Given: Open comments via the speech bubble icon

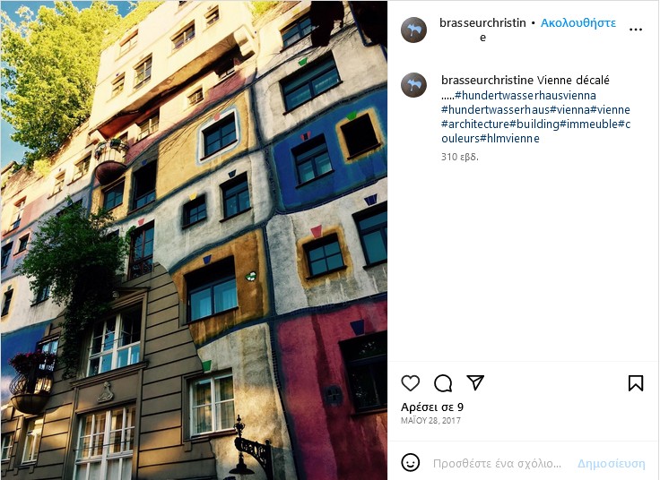Looking at the screenshot, I should 443,383.
